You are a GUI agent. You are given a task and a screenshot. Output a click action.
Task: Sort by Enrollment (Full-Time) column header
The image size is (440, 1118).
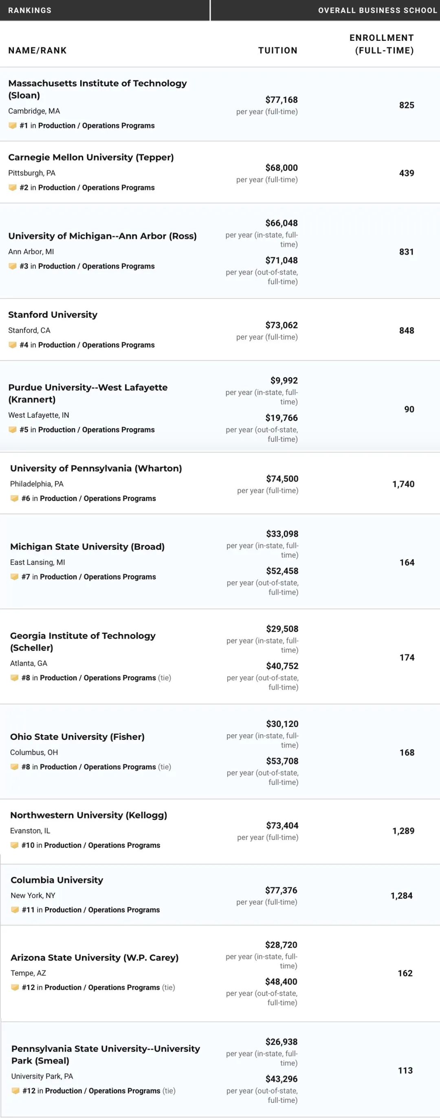point(381,44)
